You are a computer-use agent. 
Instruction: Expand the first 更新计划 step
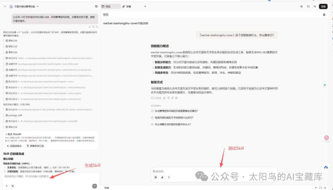coord(11,41)
